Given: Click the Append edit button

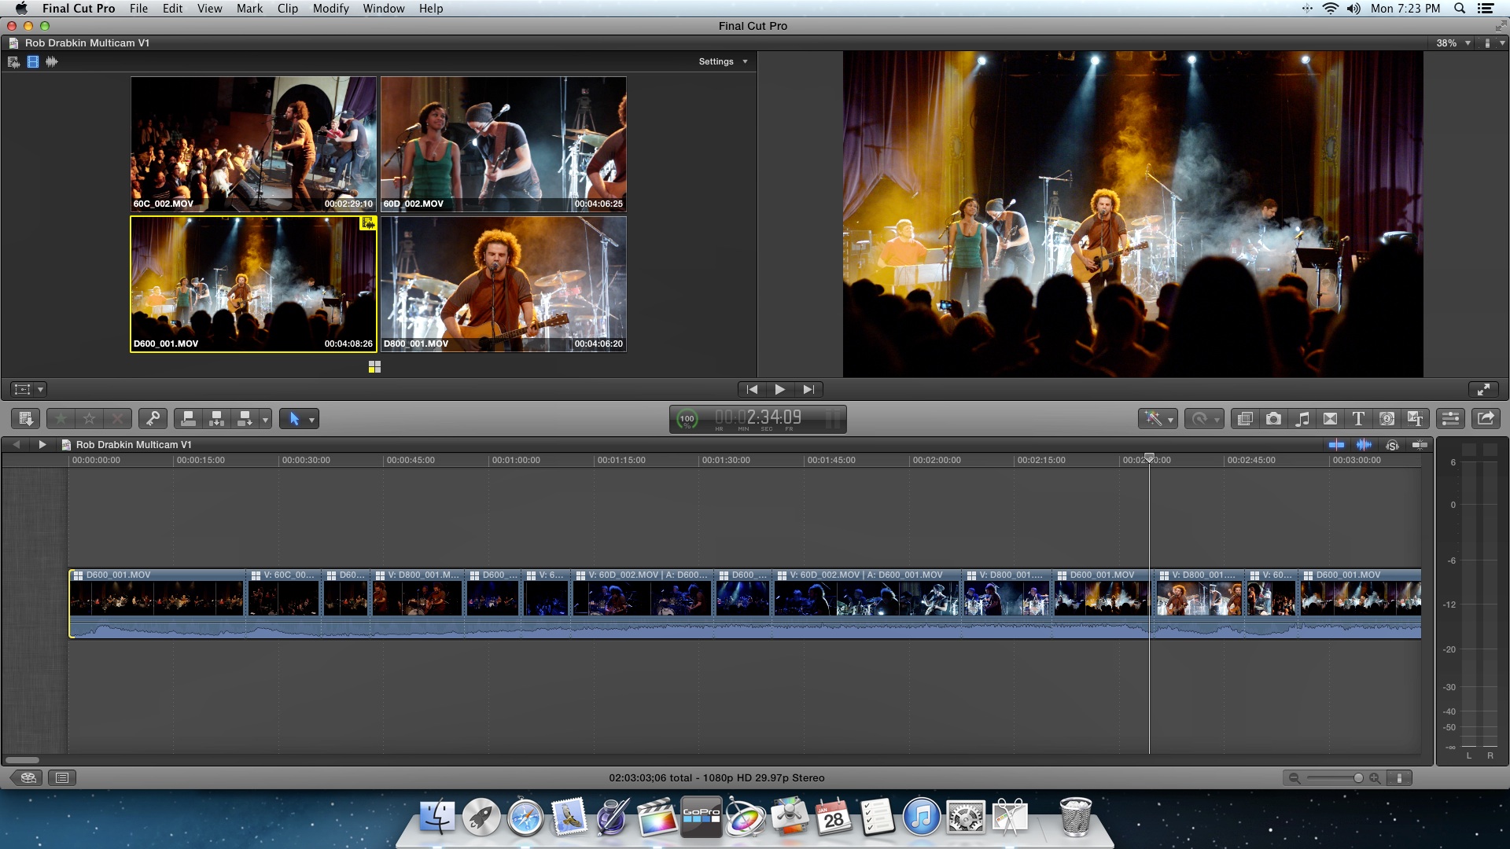Looking at the screenshot, I should point(245,419).
